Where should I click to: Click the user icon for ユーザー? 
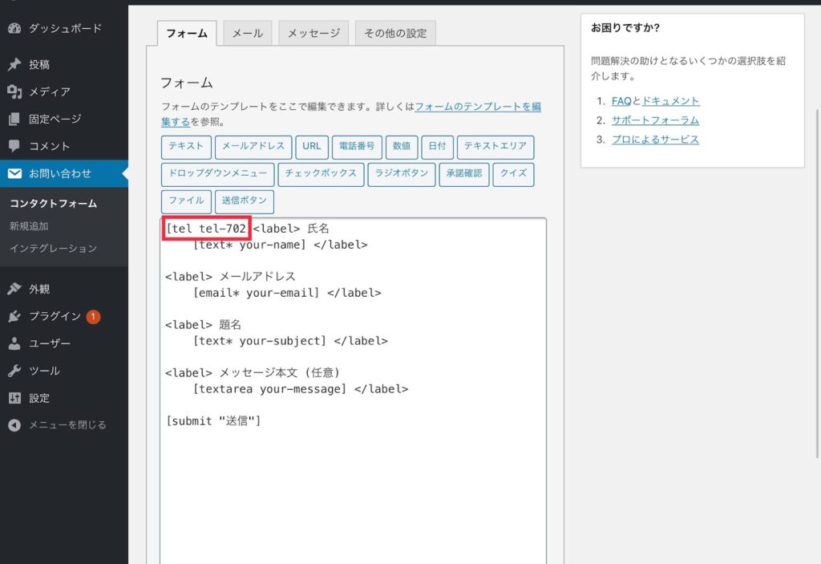[14, 344]
